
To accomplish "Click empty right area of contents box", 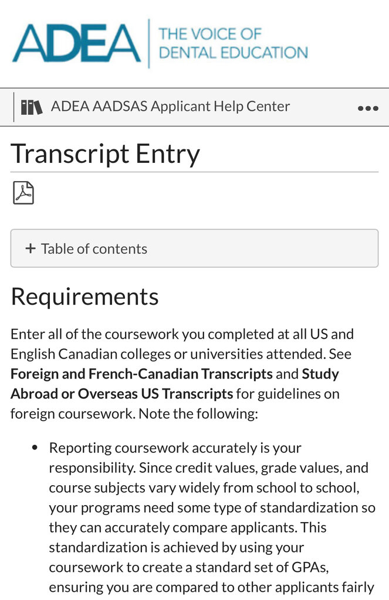I will tap(293, 248).
